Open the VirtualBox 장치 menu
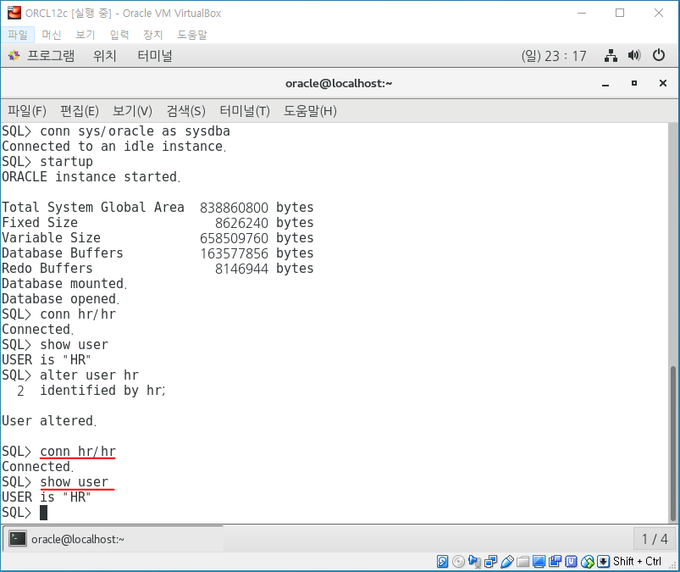The width and height of the screenshot is (680, 572). click(x=152, y=35)
